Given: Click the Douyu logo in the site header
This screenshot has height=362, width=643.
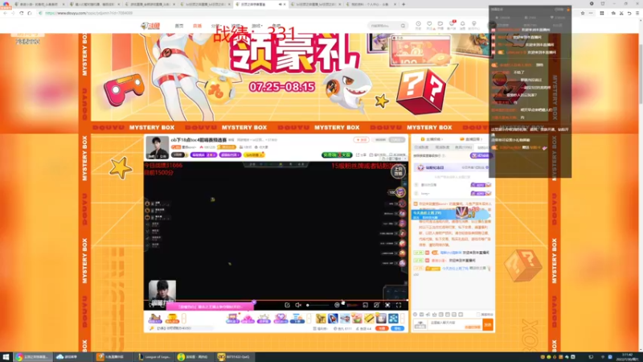Looking at the screenshot, I should pyautogui.click(x=150, y=26).
